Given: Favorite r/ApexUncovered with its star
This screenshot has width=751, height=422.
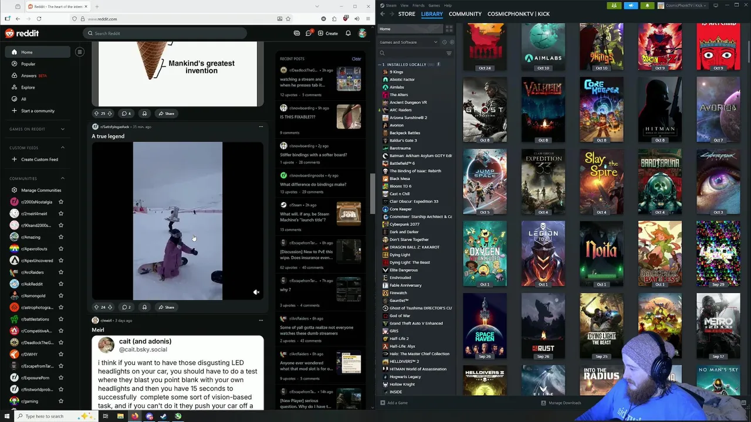Looking at the screenshot, I should coord(60,260).
